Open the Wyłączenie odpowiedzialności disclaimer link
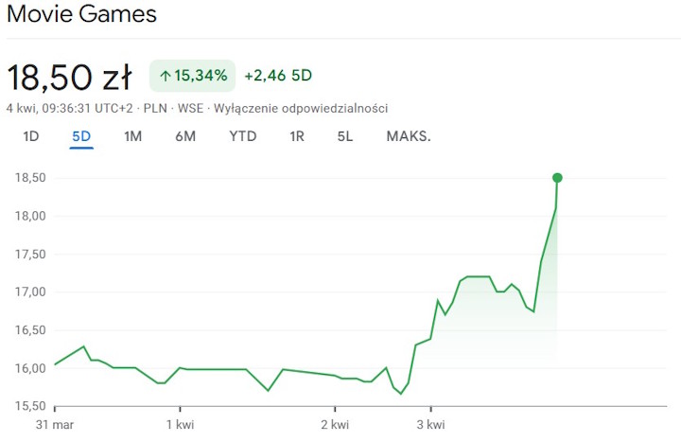The height and width of the screenshot is (442, 681). [x=301, y=109]
